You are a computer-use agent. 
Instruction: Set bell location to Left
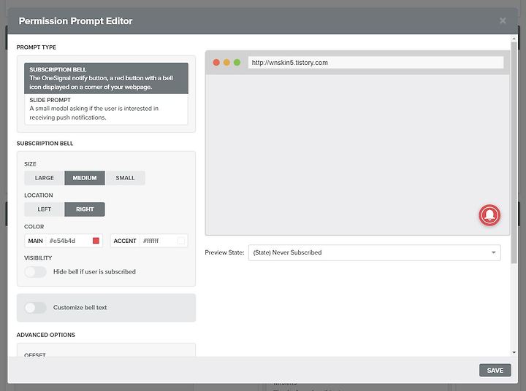coord(45,209)
